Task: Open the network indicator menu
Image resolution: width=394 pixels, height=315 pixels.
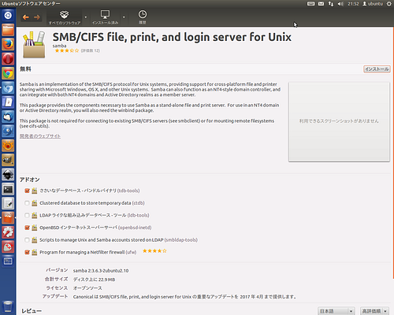Action: 331,4
